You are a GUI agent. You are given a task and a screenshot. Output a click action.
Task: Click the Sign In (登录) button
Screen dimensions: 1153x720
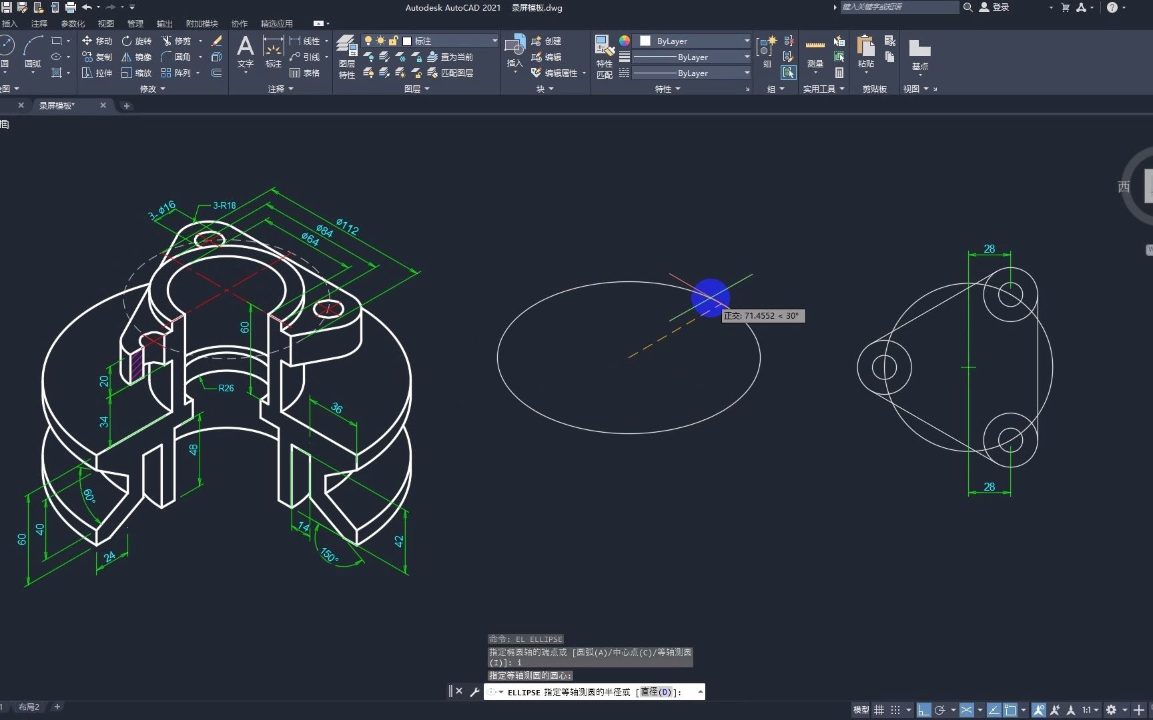(994, 7)
